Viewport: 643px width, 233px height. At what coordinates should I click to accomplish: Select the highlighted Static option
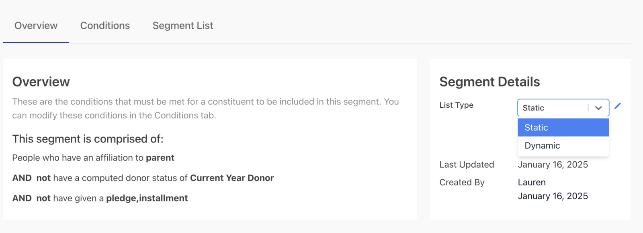pyautogui.click(x=563, y=127)
